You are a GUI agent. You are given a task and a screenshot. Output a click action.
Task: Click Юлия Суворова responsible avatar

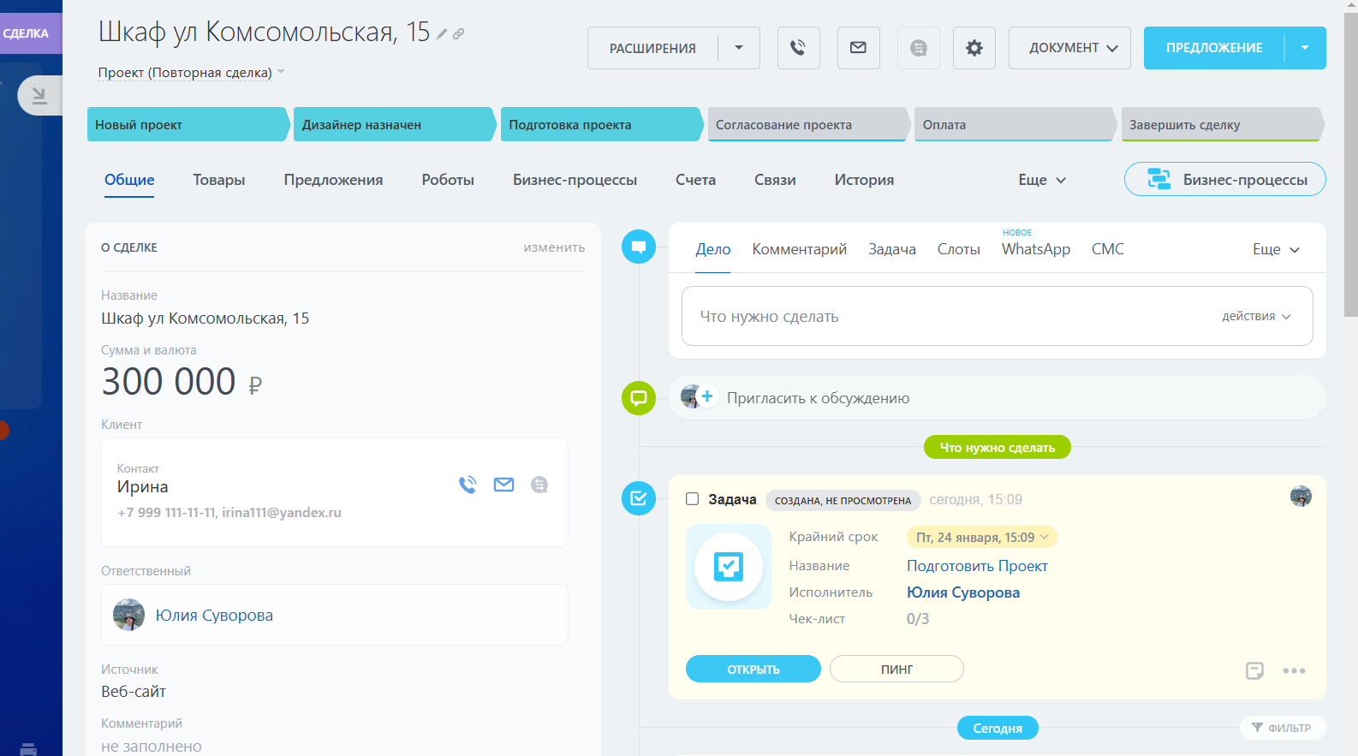(x=128, y=615)
